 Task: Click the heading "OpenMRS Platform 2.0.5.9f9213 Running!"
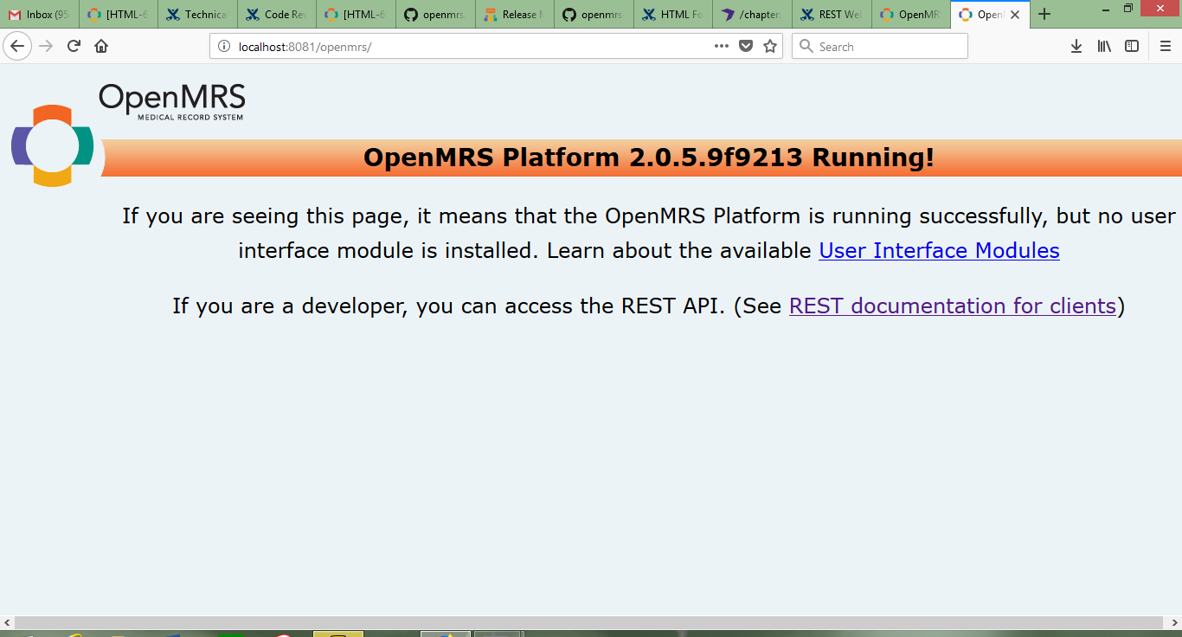click(x=649, y=158)
